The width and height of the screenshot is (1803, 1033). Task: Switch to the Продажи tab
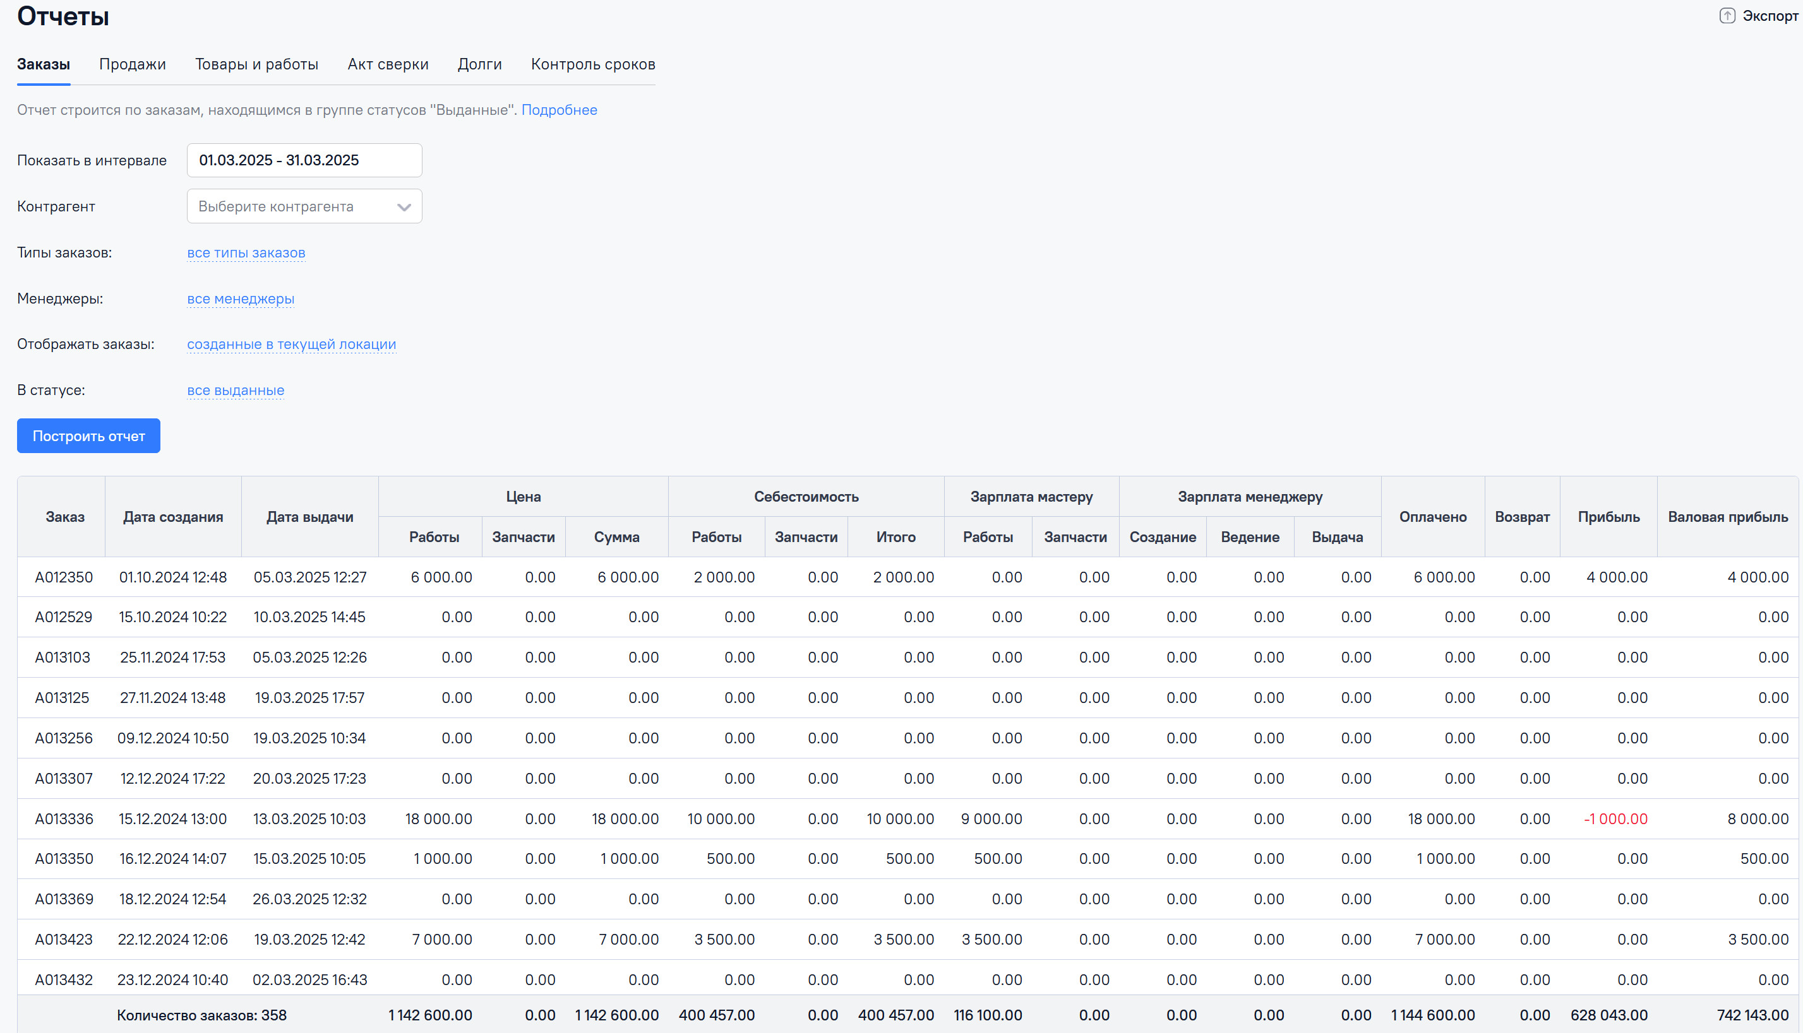pos(133,64)
